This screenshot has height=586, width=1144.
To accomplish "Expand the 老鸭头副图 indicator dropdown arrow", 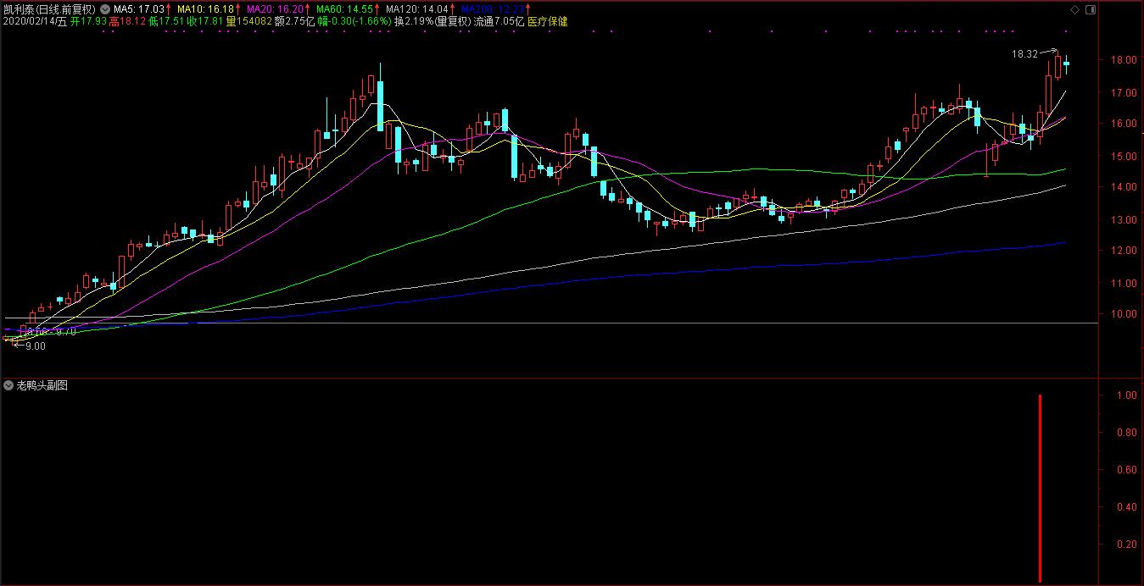I will [x=8, y=385].
